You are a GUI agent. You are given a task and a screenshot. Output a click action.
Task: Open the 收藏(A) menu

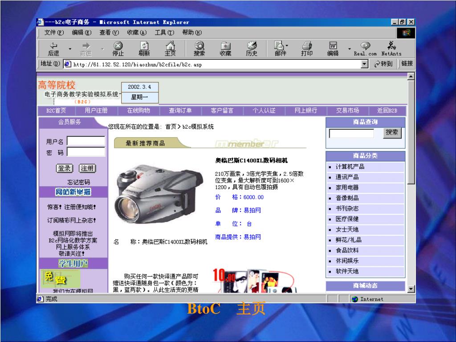click(x=137, y=33)
